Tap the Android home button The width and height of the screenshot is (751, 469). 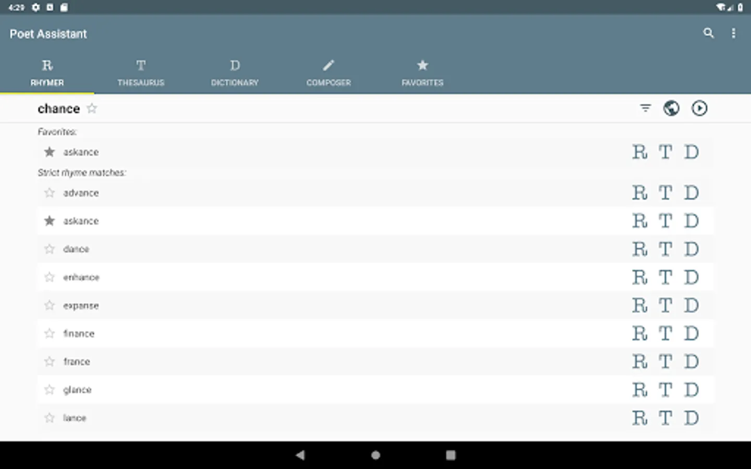point(375,455)
